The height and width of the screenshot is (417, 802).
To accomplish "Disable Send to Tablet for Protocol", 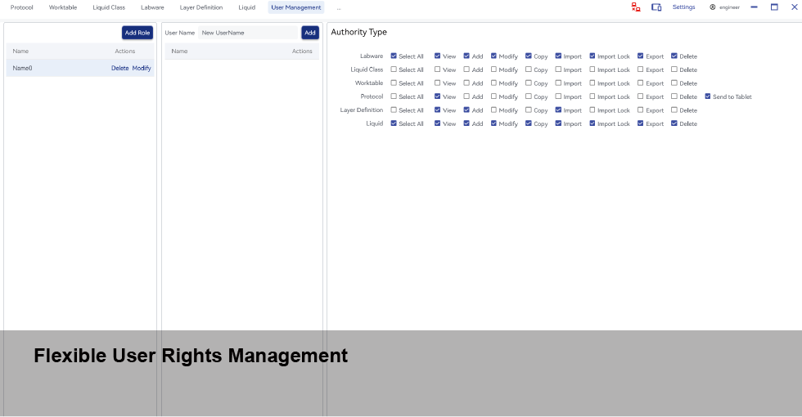I will tap(708, 96).
